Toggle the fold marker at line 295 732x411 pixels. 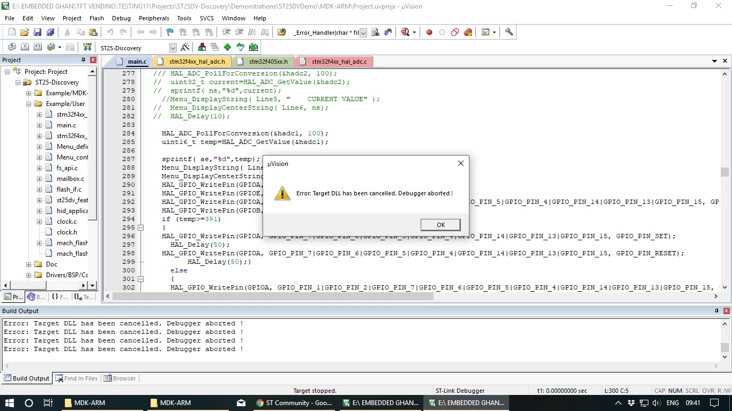(x=141, y=227)
